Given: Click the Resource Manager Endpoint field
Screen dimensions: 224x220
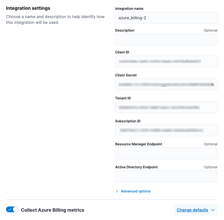Looking at the screenshot, I should [x=166, y=153].
